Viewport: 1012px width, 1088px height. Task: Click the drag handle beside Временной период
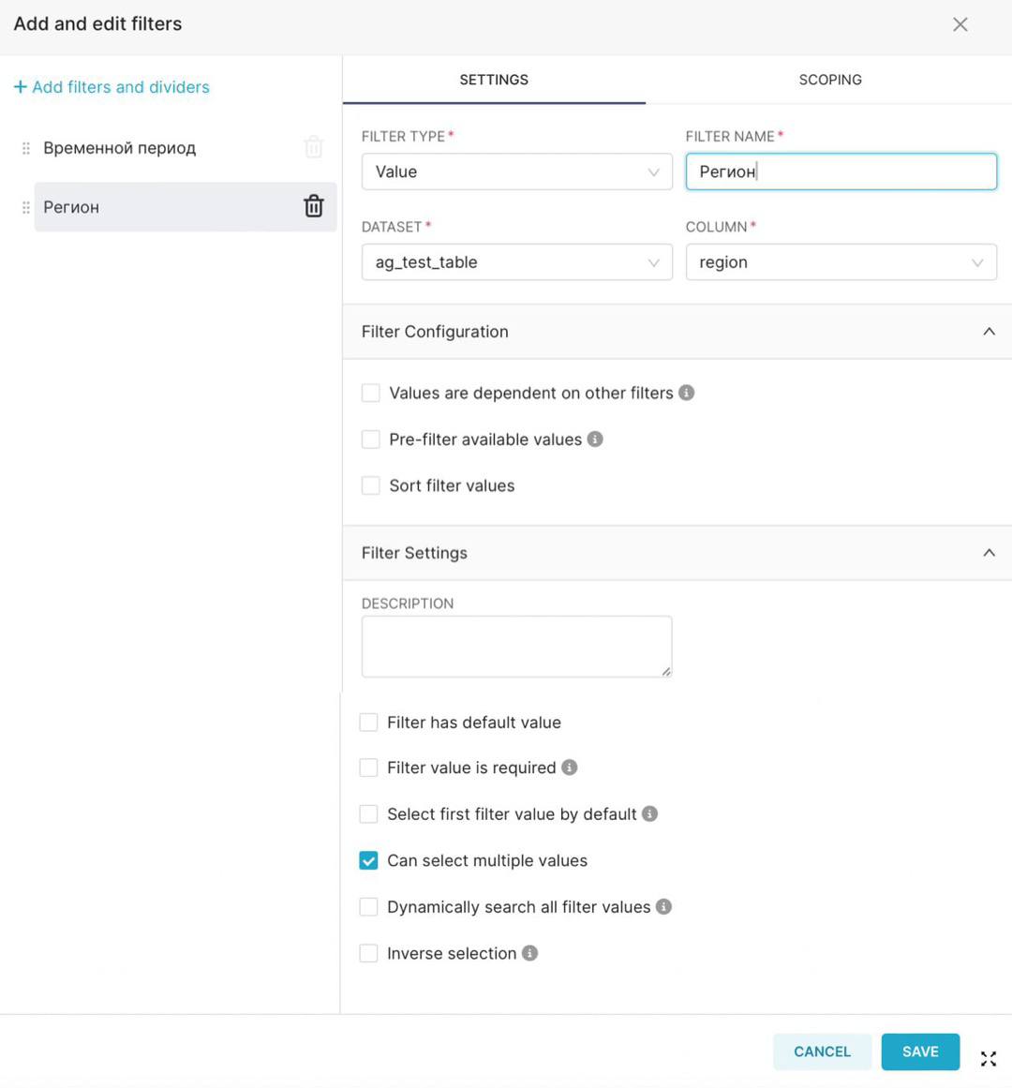26,148
